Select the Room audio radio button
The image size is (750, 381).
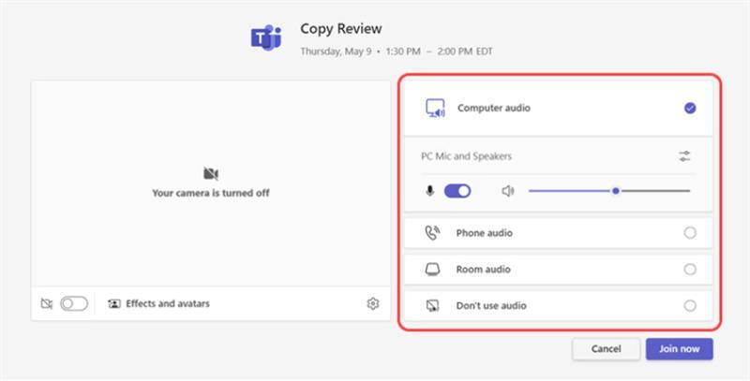(690, 270)
